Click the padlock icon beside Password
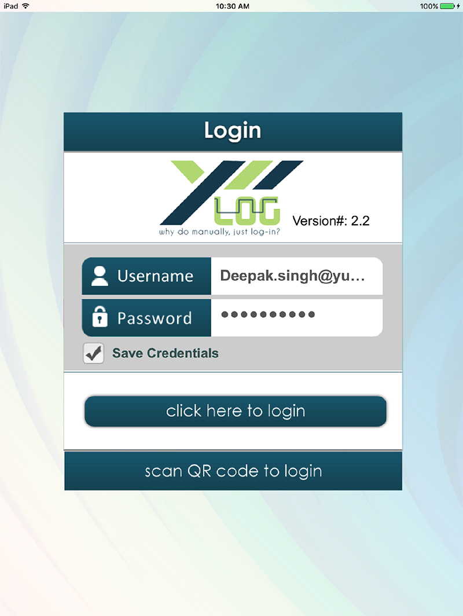This screenshot has width=463, height=616. coord(100,316)
